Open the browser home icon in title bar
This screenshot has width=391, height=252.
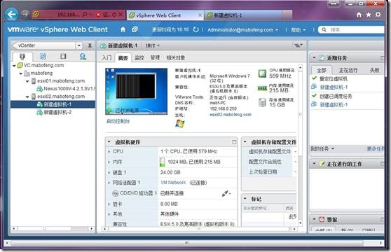(x=359, y=15)
